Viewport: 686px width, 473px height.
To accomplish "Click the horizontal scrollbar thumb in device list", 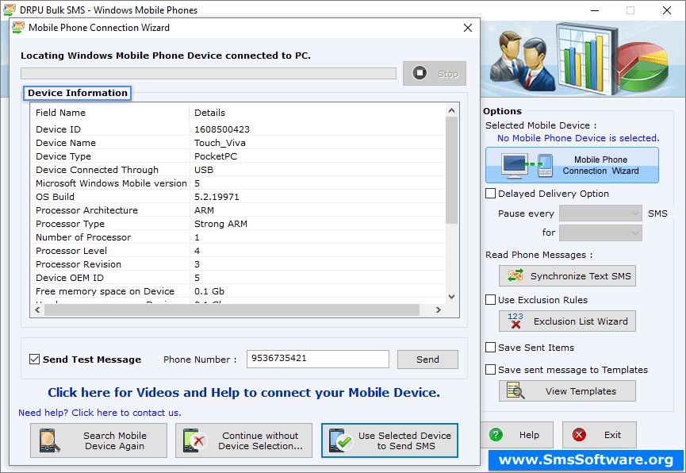I will [232, 310].
